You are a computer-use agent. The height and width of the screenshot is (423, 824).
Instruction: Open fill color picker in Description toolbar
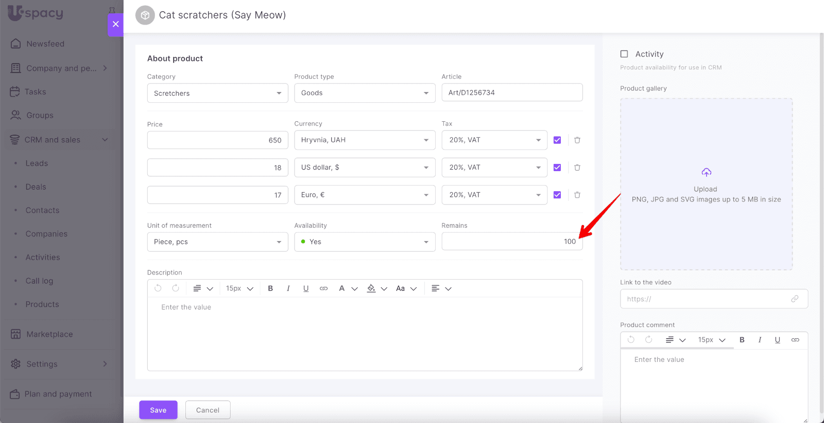(x=372, y=288)
